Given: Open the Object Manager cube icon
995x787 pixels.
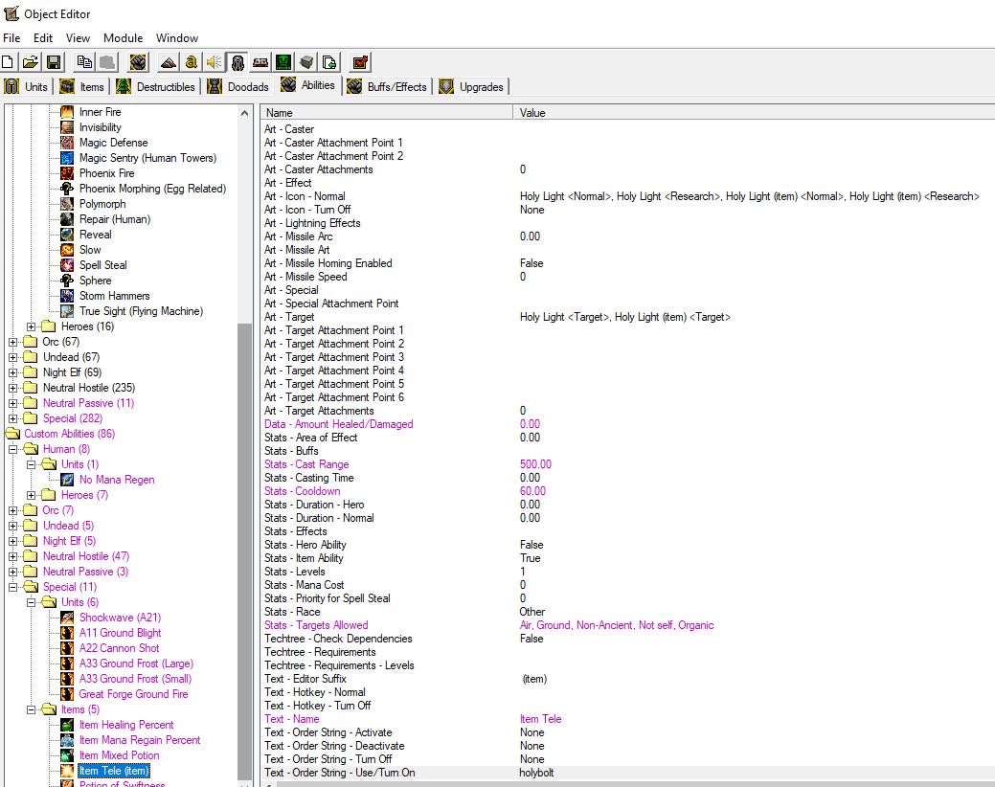Looking at the screenshot, I should [306, 62].
